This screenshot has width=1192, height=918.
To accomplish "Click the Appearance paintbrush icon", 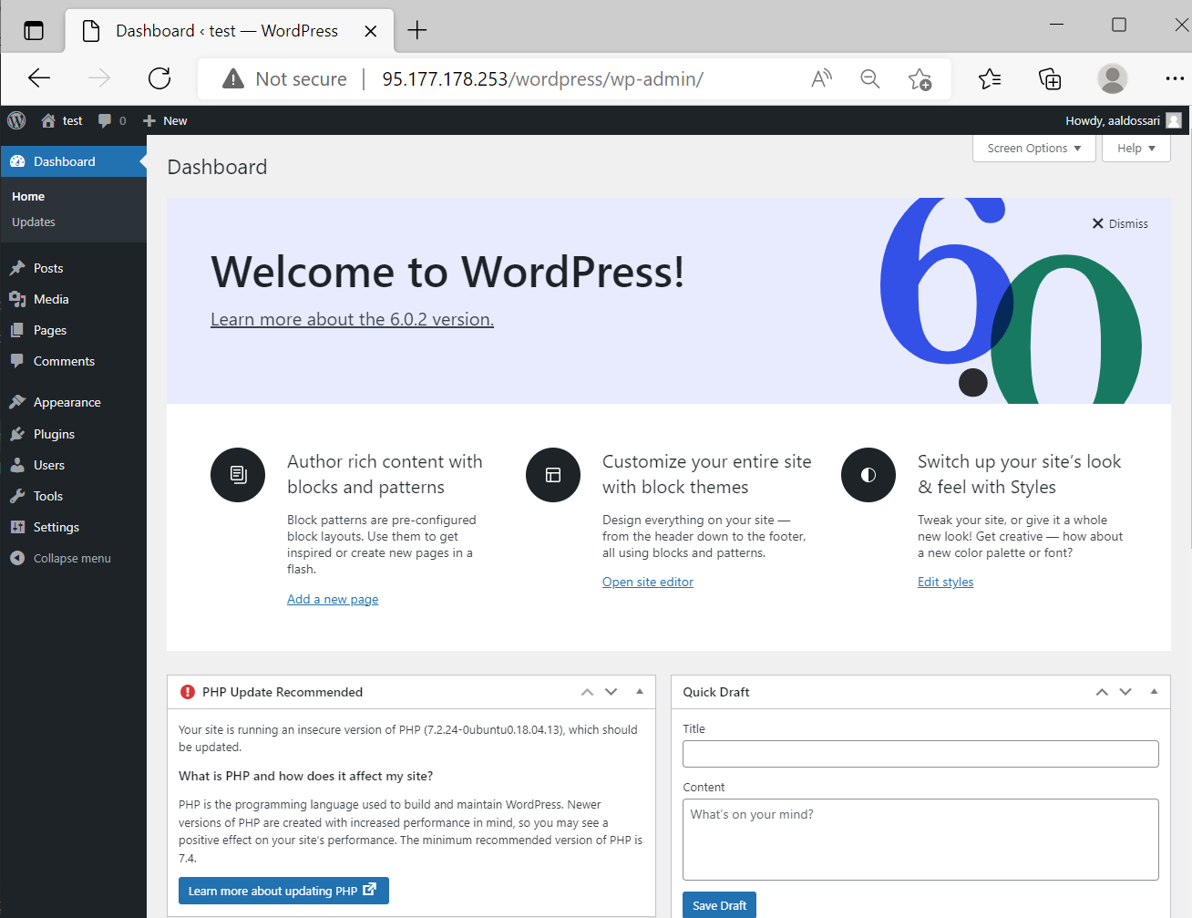I will 17,402.
